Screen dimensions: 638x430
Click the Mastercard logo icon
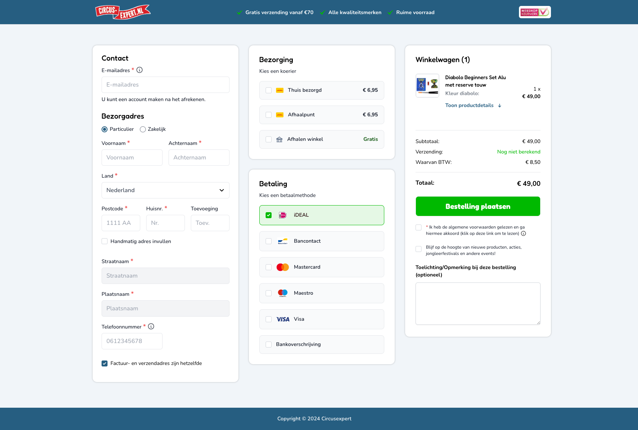282,267
